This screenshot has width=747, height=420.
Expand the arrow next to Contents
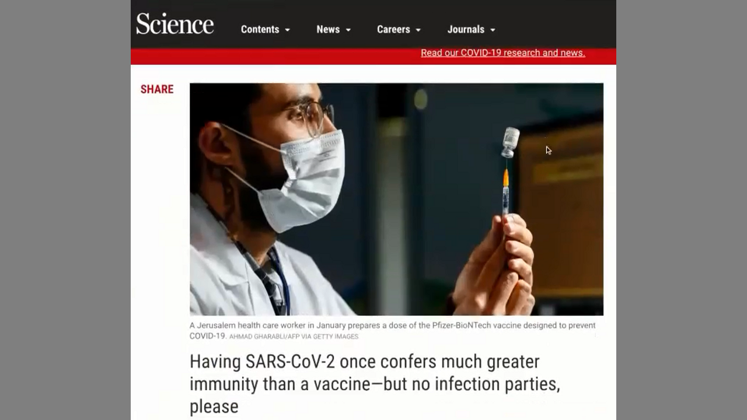pos(287,30)
